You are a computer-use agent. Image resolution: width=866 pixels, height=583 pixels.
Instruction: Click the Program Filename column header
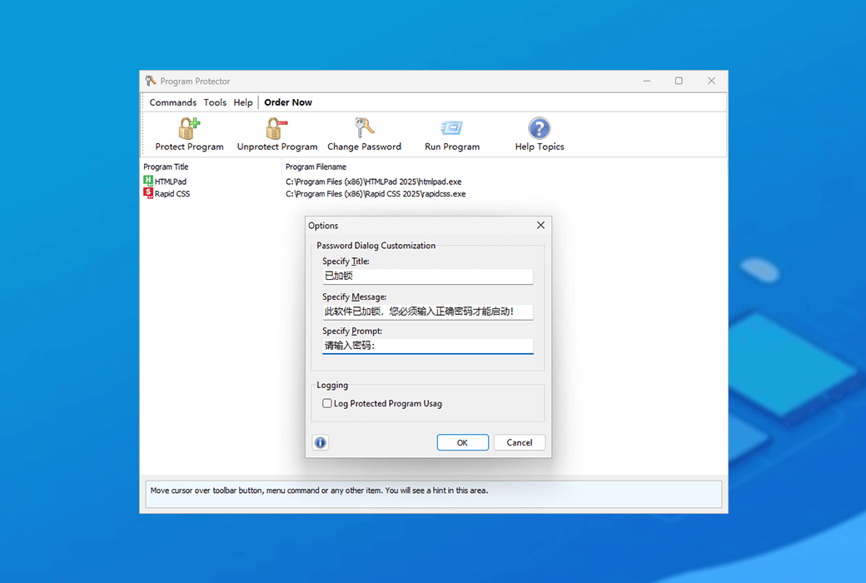316,167
